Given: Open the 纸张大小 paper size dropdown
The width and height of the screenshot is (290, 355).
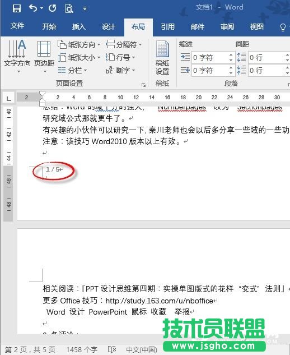Looking at the screenshot, I should (79, 58).
